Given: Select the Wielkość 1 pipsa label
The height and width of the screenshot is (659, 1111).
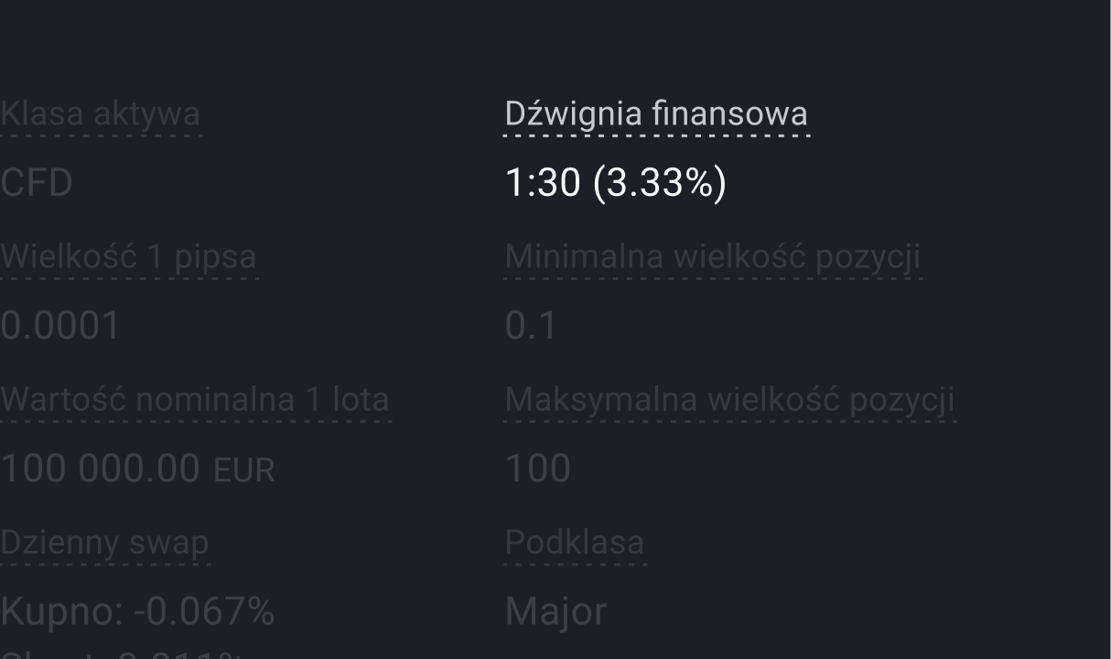Looking at the screenshot, I should tap(128, 257).
